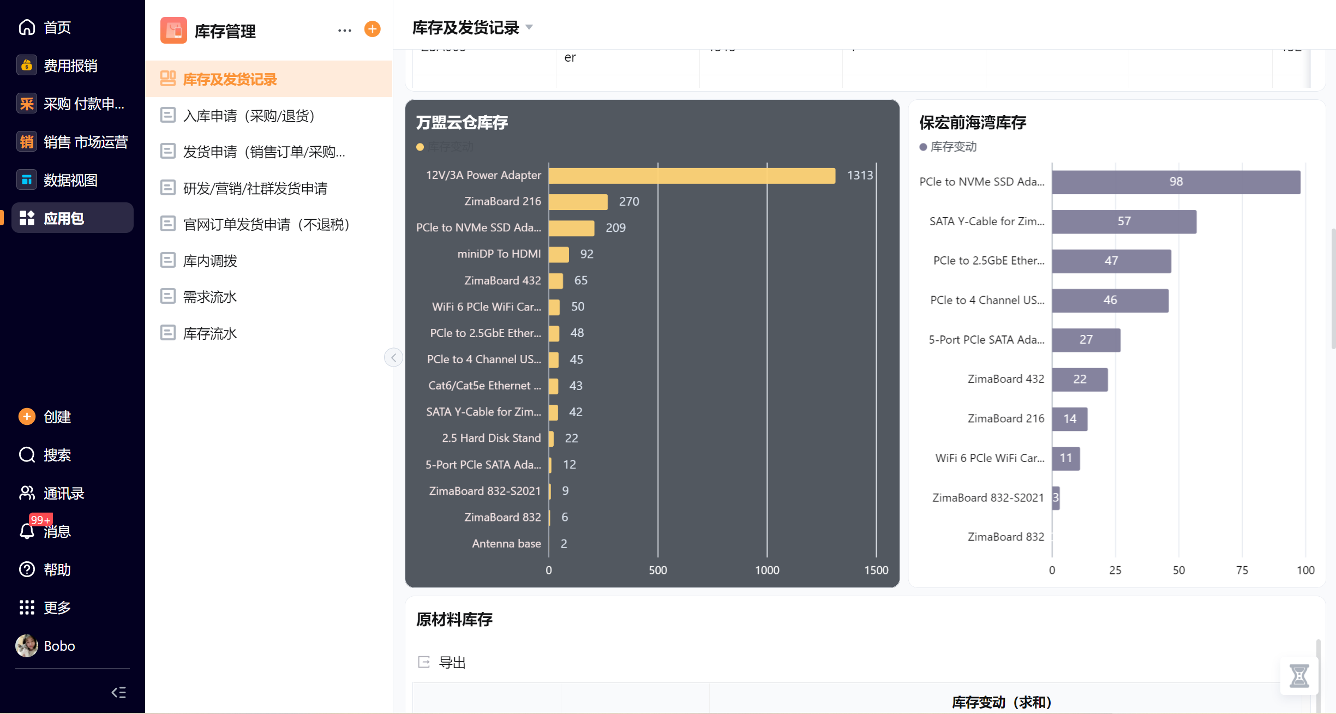
Task: Click ZimaBoard 216 purple bar 14
Action: [1070, 419]
